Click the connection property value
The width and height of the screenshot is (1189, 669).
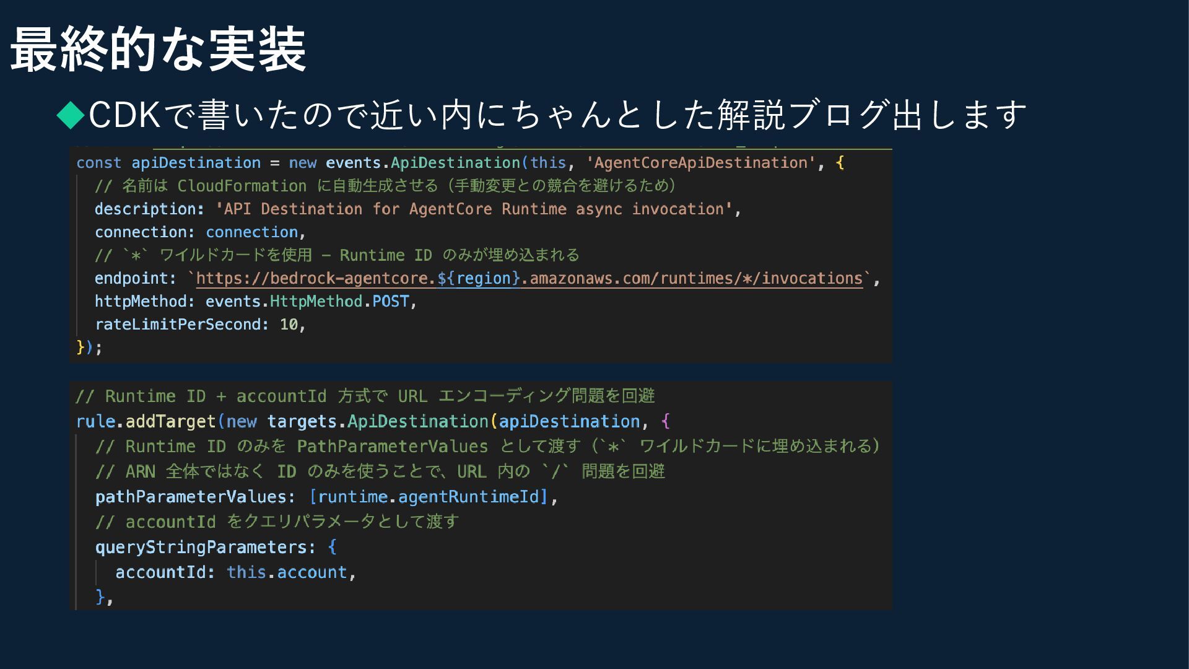point(251,232)
